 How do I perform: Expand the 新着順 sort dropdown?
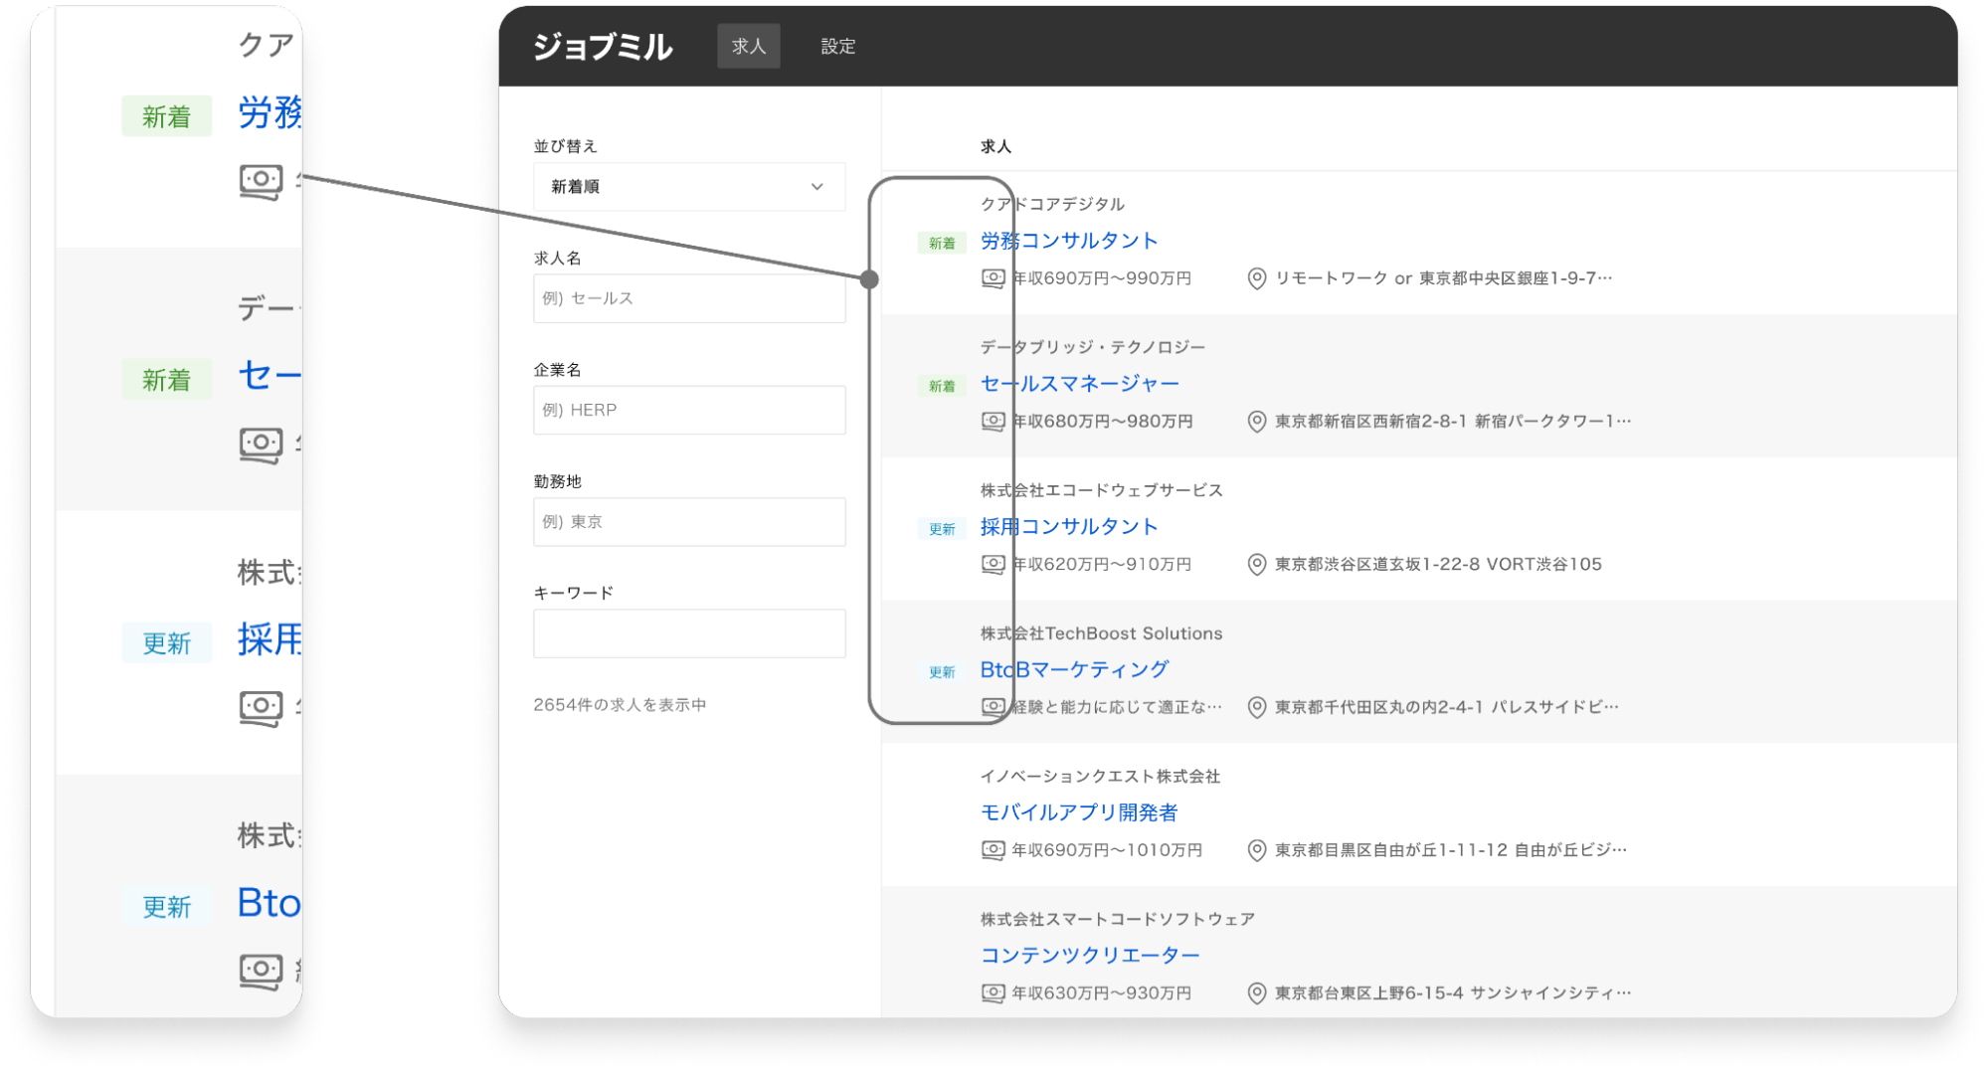pyautogui.click(x=689, y=186)
